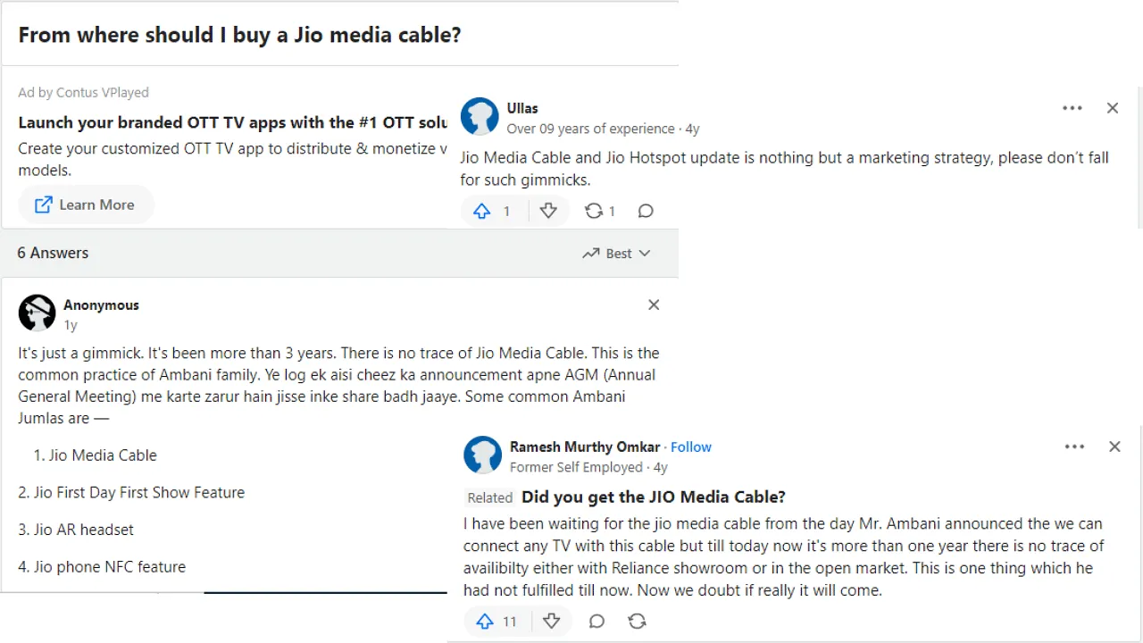Viewport: 1143px width, 643px height.
Task: Upvote Ramesh Murthy Omkar's answer
Action: pyautogui.click(x=496, y=621)
